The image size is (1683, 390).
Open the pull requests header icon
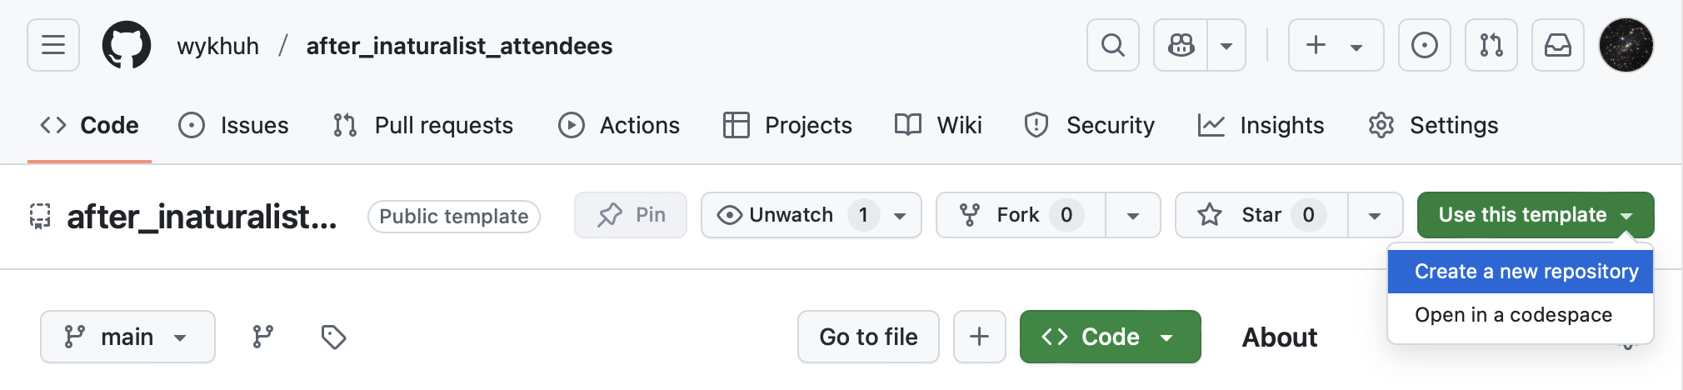(1491, 45)
